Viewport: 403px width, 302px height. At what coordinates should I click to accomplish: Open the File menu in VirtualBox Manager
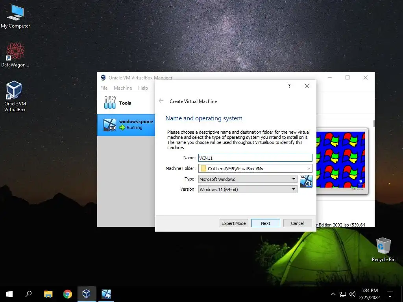pos(104,88)
